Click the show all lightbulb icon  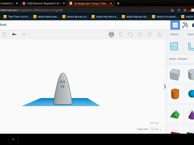click(121, 34)
